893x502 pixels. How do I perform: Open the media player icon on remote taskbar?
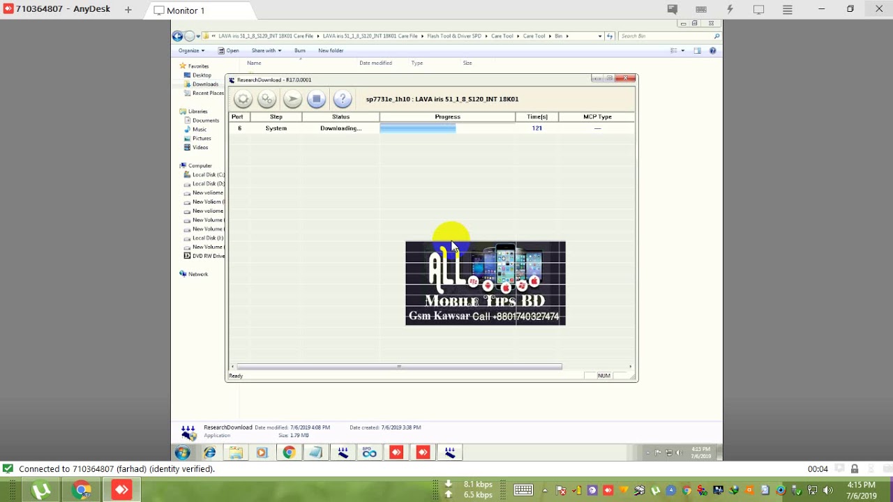(262, 452)
